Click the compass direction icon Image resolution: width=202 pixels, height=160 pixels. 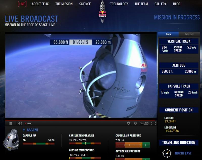point(167,153)
